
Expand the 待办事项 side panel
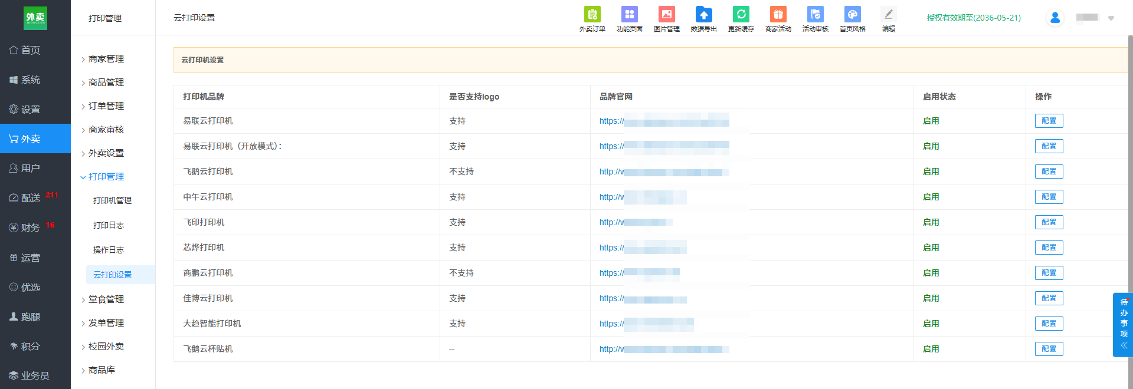coord(1124,325)
